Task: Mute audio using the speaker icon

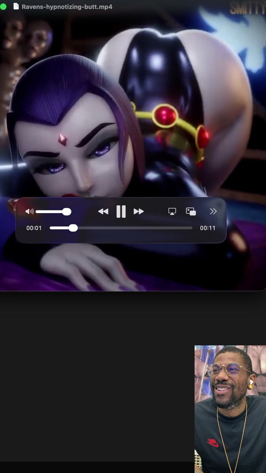Action: [29, 212]
